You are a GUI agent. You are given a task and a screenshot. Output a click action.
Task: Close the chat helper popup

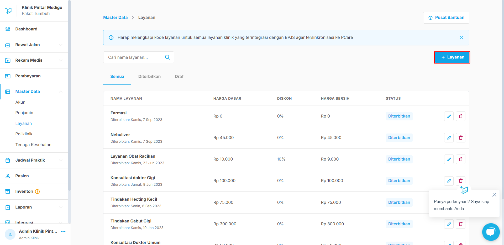tap(494, 195)
